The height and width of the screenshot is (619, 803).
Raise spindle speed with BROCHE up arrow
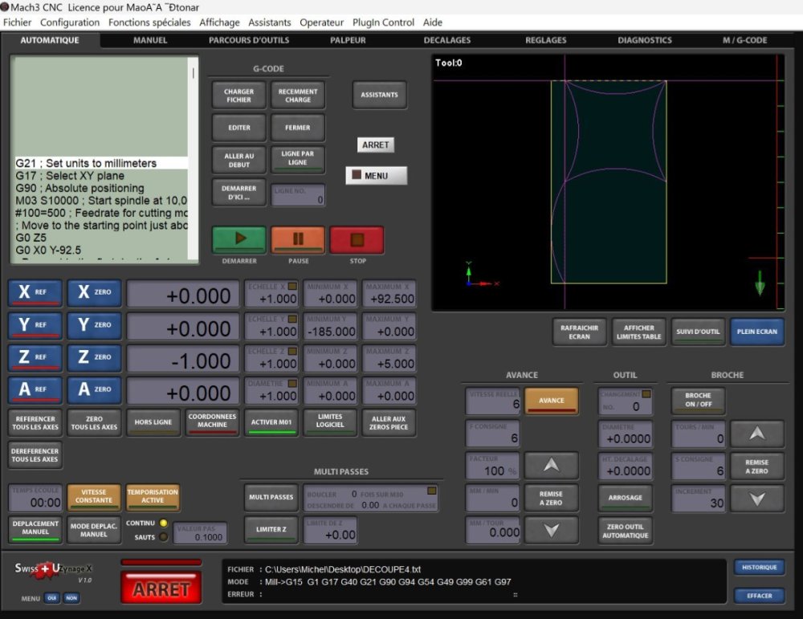pyautogui.click(x=756, y=434)
